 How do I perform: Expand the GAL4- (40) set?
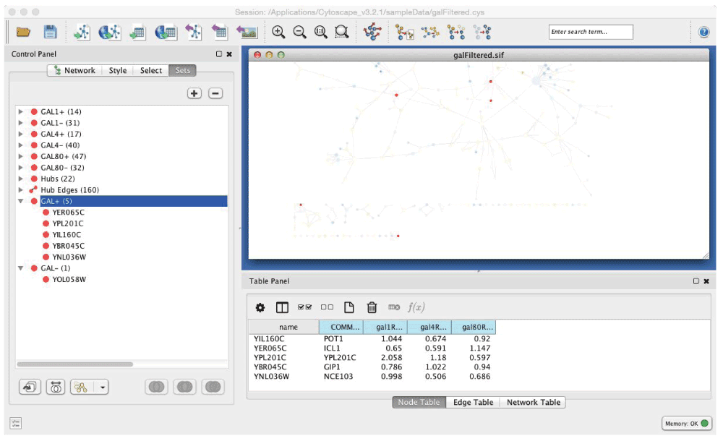(21, 145)
